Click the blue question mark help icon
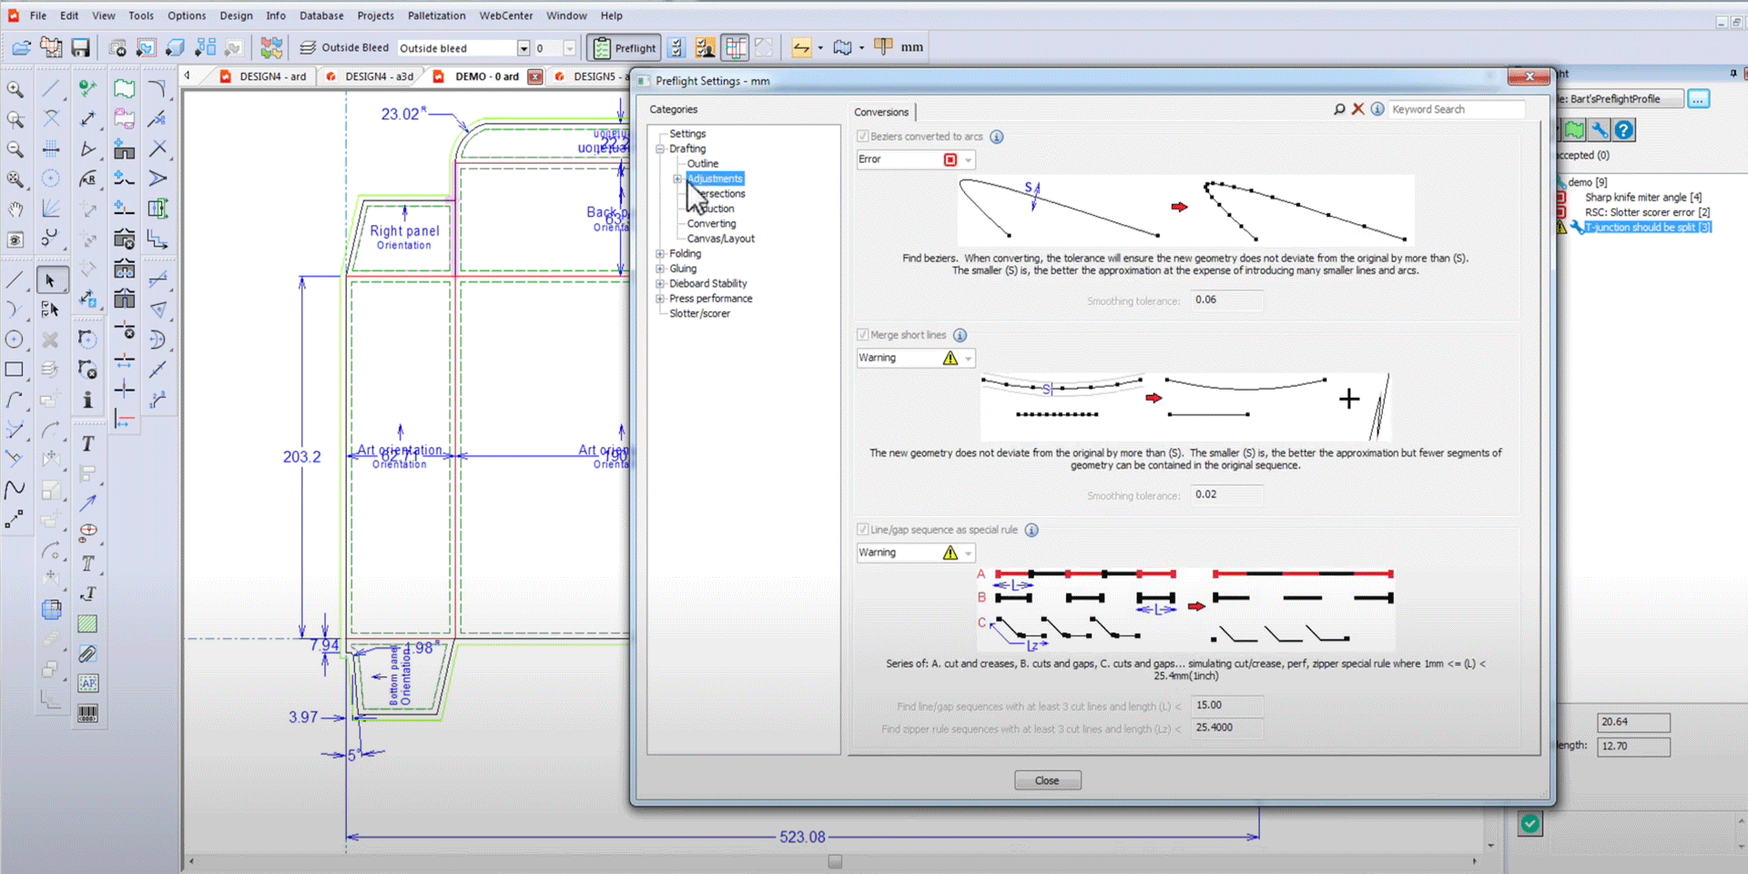 pos(1624,130)
